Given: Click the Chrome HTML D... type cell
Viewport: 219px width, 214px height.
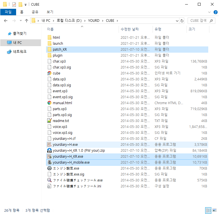Looking at the screenshot, I should tap(169, 103).
